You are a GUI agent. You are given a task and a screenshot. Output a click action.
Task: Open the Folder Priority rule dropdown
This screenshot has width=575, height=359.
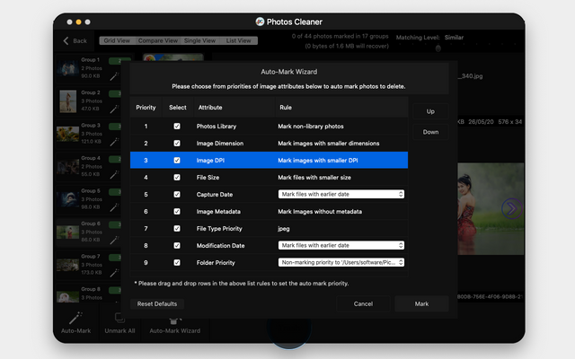341,262
